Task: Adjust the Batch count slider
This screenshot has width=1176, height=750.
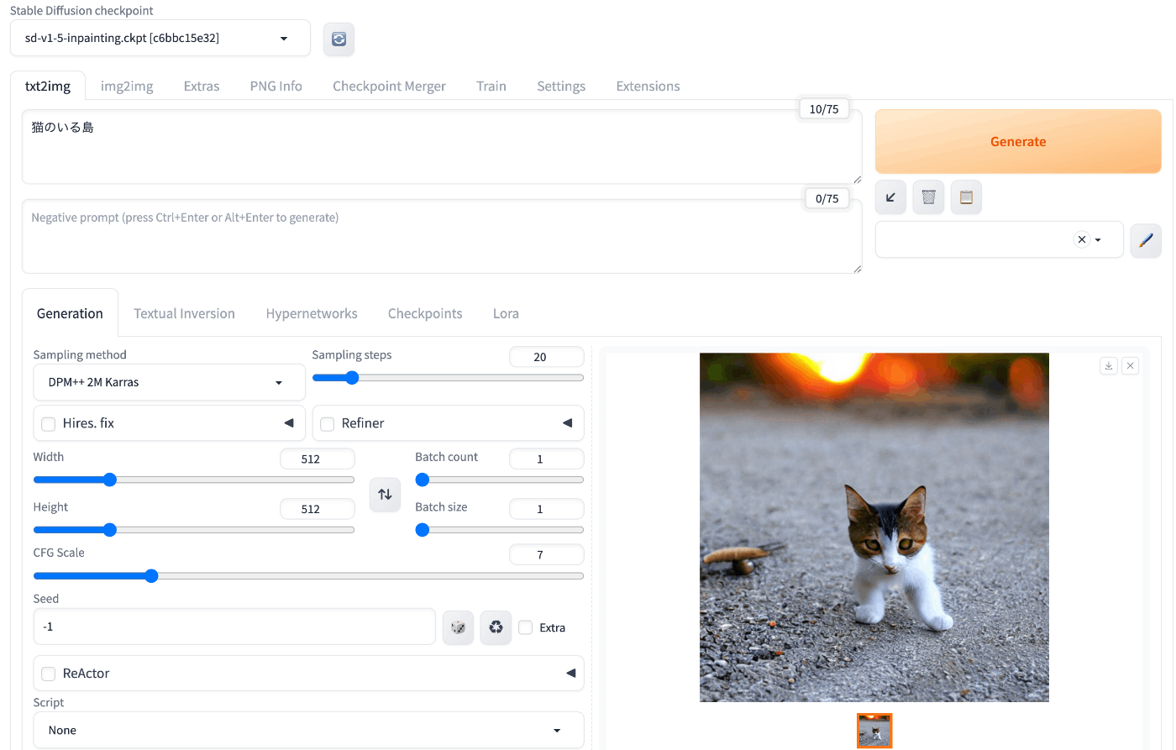Action: point(500,480)
